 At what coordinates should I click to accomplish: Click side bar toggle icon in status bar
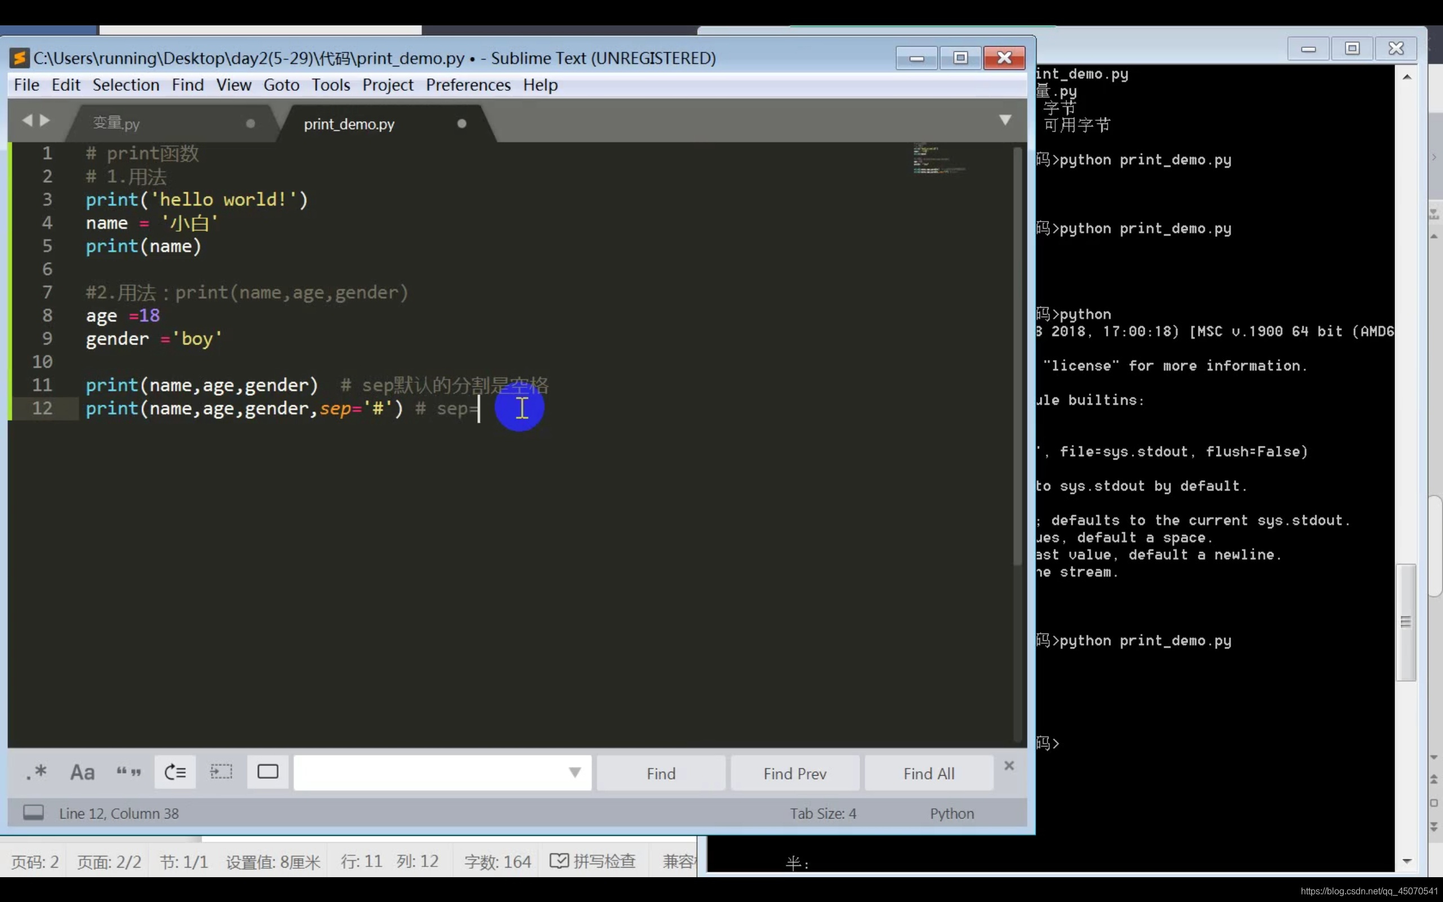(x=33, y=812)
